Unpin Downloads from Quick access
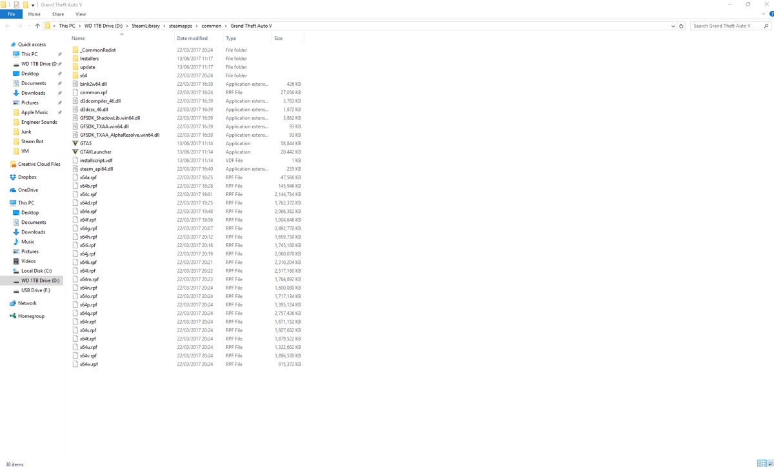 click(59, 93)
